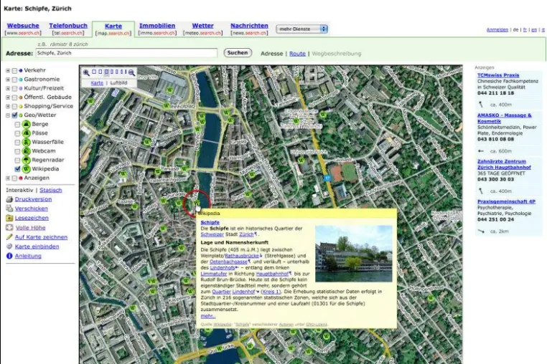
Task: Expand the Shopping/Service category
Action: click(8, 106)
